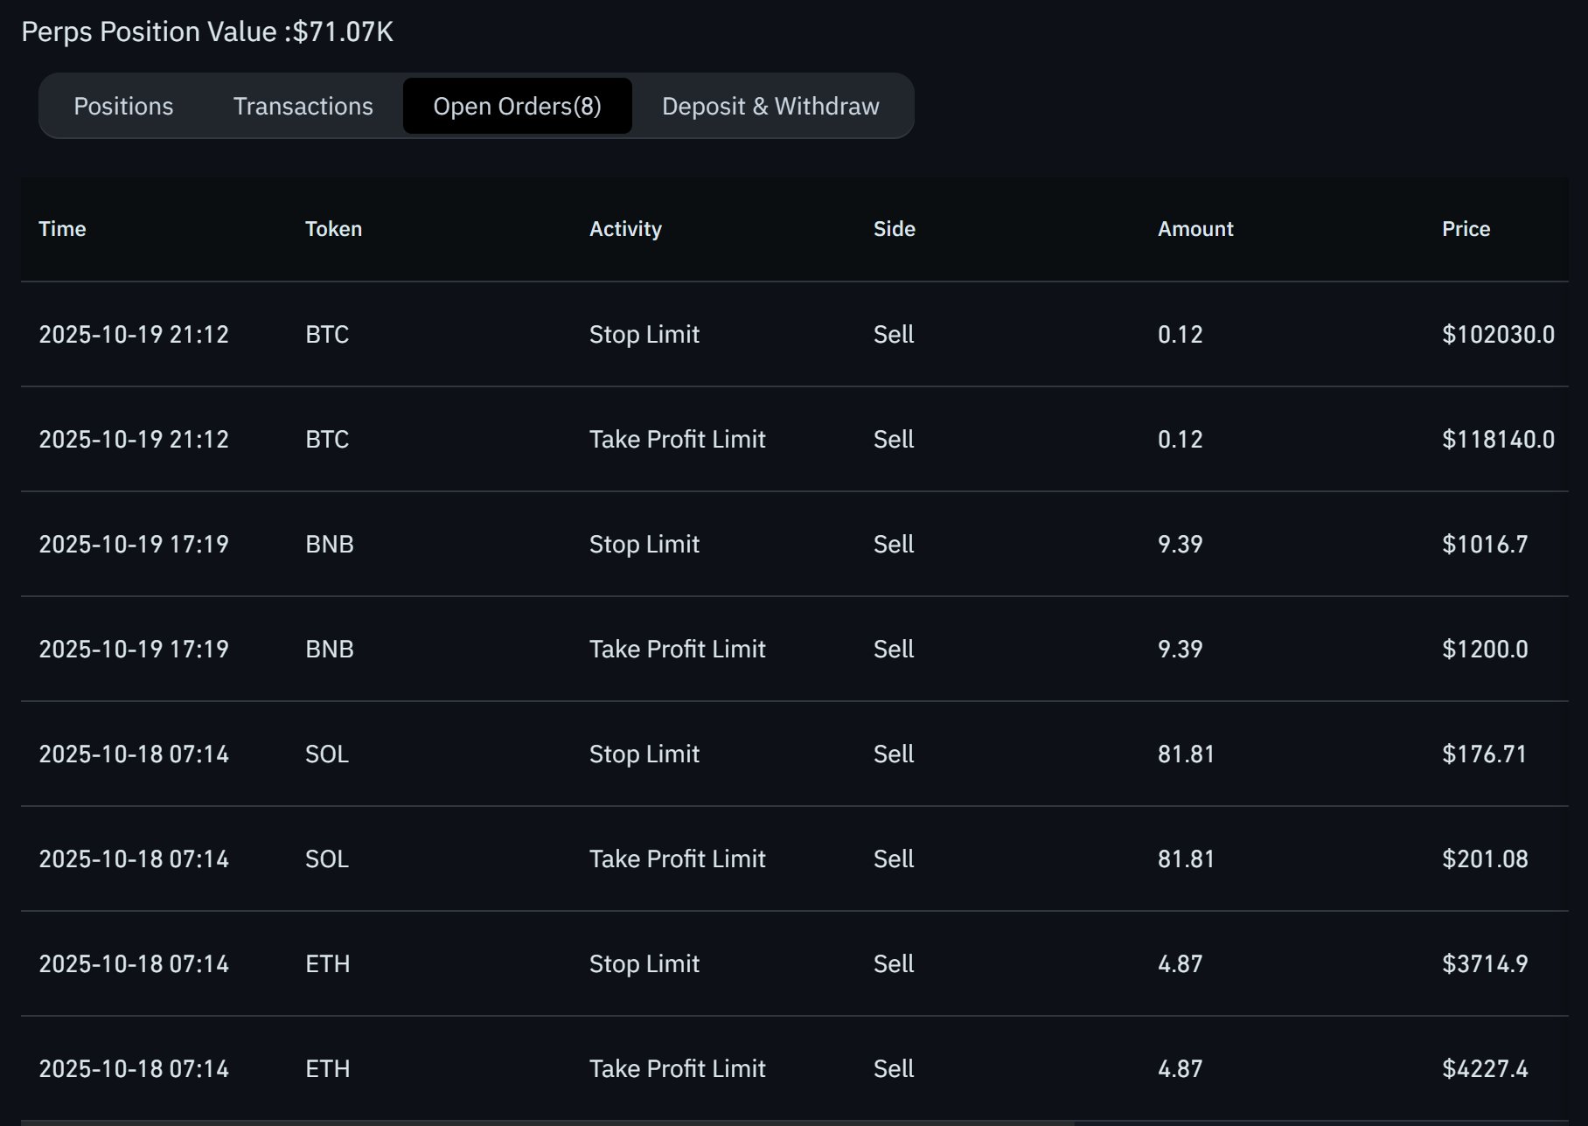Click the Amount column header
Viewport: 1588px width, 1126px height.
point(1195,229)
